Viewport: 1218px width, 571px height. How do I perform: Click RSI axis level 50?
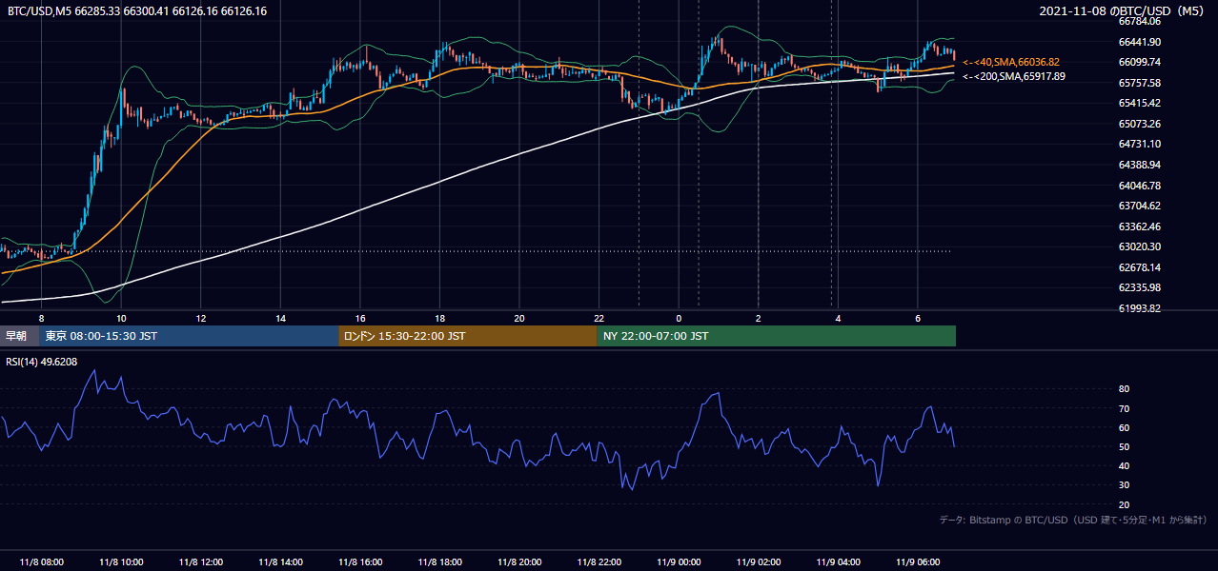pyautogui.click(x=1124, y=446)
